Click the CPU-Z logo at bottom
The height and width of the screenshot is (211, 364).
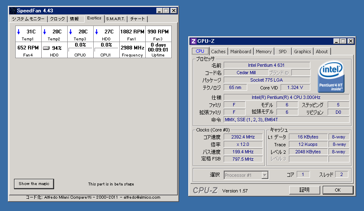pos(205,190)
